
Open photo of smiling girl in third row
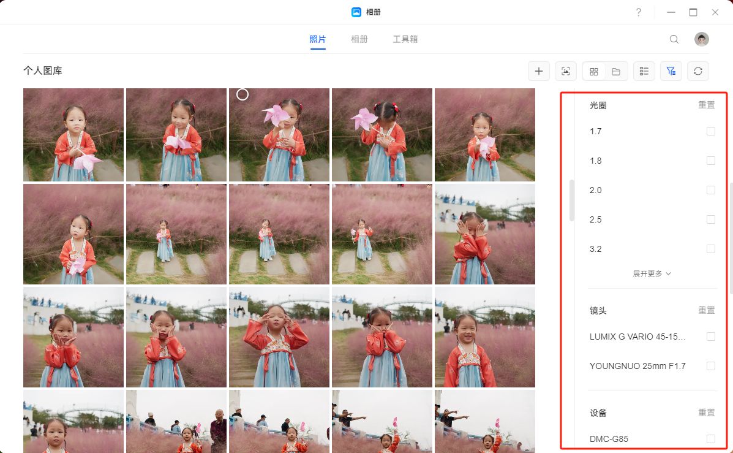485,337
